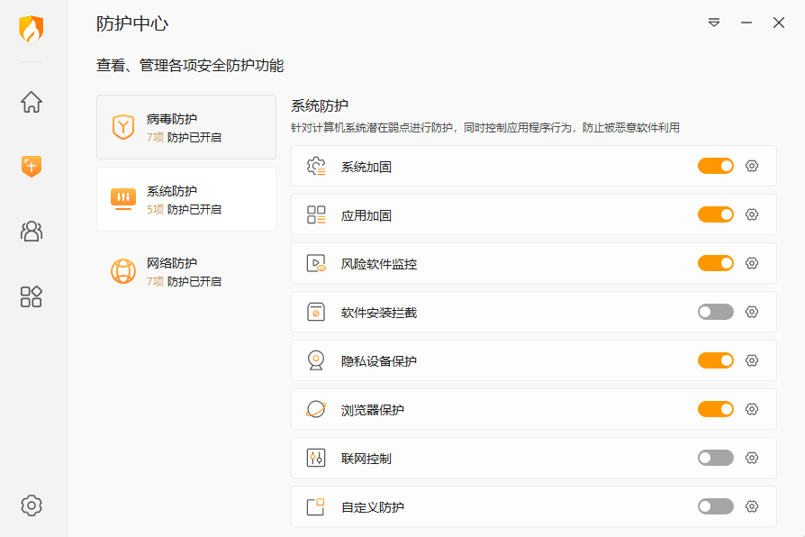Open settings gear for 系统加固
This screenshot has height=537, width=805.
click(x=752, y=166)
